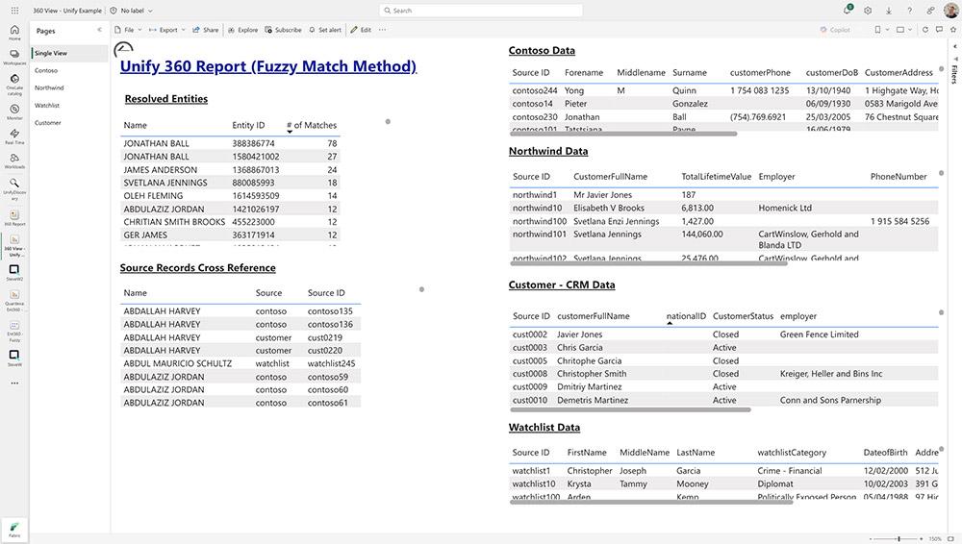Open the SteveW2 workspace icon

[14, 273]
